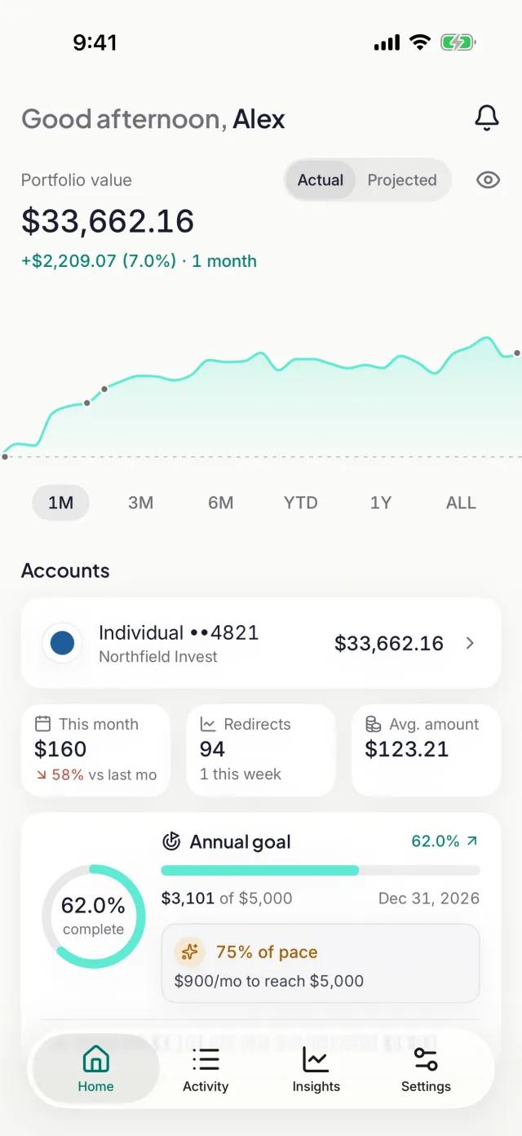Click the battery icon in status bar
The height and width of the screenshot is (1136, 522).
pyautogui.click(x=458, y=42)
